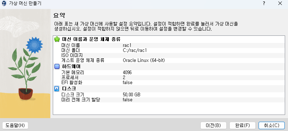This screenshot has width=288, height=131.
Task: Click the folder path C:/rac/rac1
Action: (135, 50)
